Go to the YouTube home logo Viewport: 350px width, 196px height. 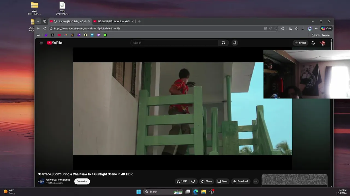[x=55, y=43]
